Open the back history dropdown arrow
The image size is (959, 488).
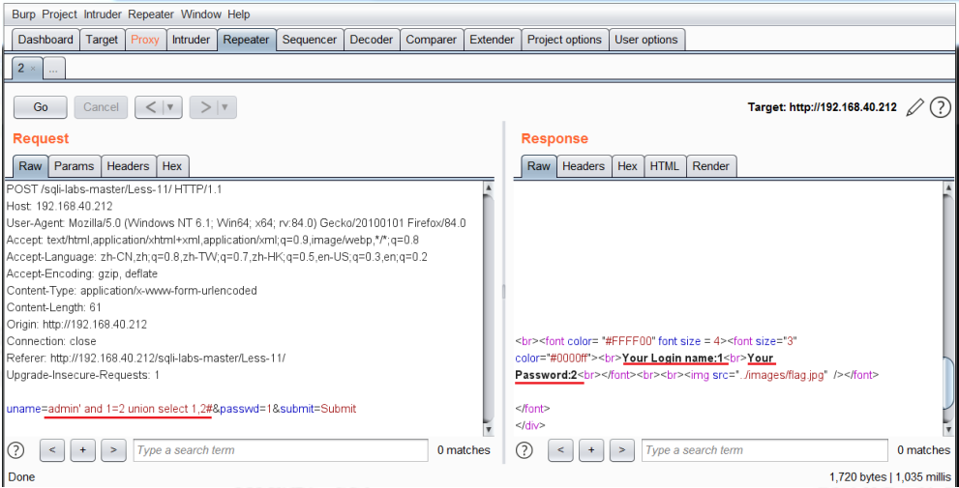pos(170,107)
